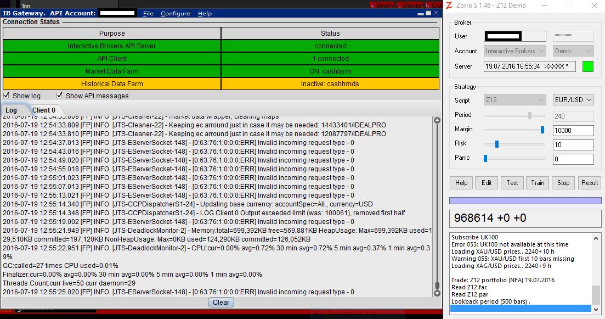Open the File menu in IB Gateway
Viewport: 605px width, 319px height.
tap(148, 14)
